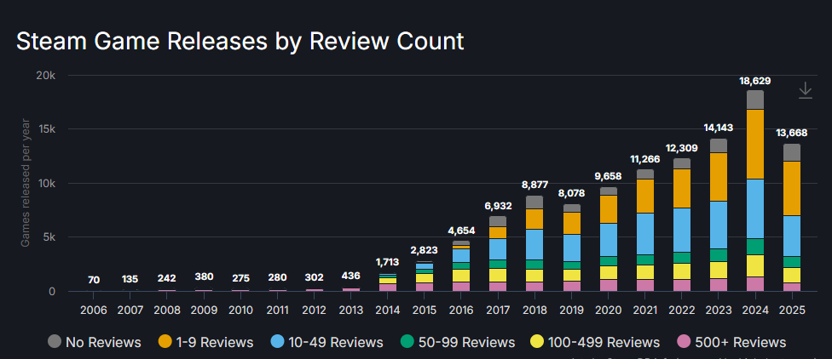
Task: Click blue 10-49 Reviews segment in 2023 bar
Action: click(x=719, y=225)
